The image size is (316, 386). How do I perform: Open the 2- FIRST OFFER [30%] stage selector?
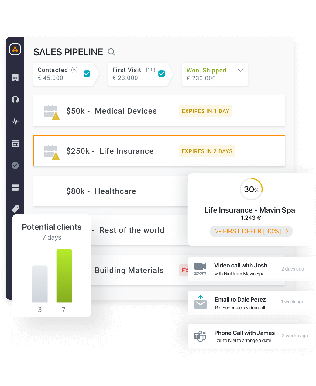pyautogui.click(x=251, y=231)
